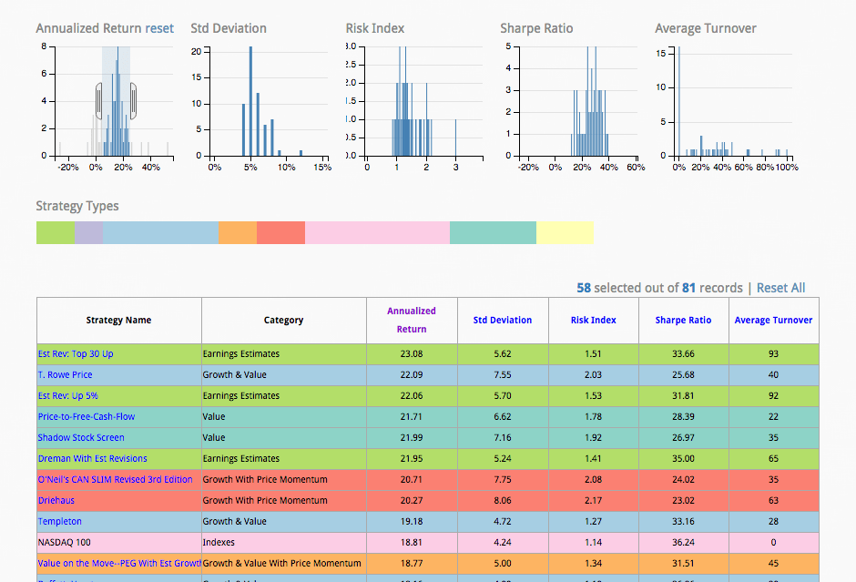This screenshot has width=856, height=582.
Task: Sort table by Std Deviation column header
Action: coord(503,320)
